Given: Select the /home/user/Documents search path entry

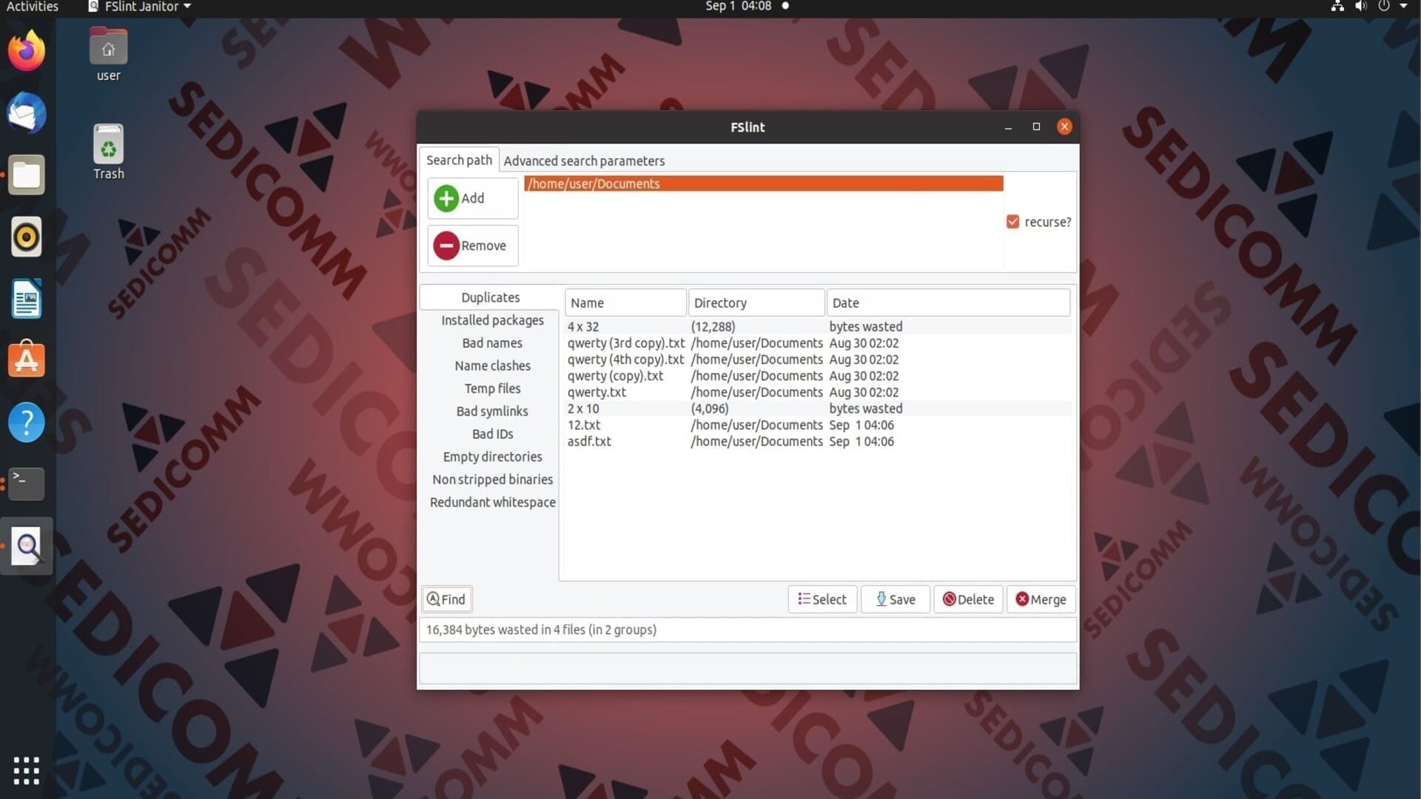Looking at the screenshot, I should tap(764, 183).
